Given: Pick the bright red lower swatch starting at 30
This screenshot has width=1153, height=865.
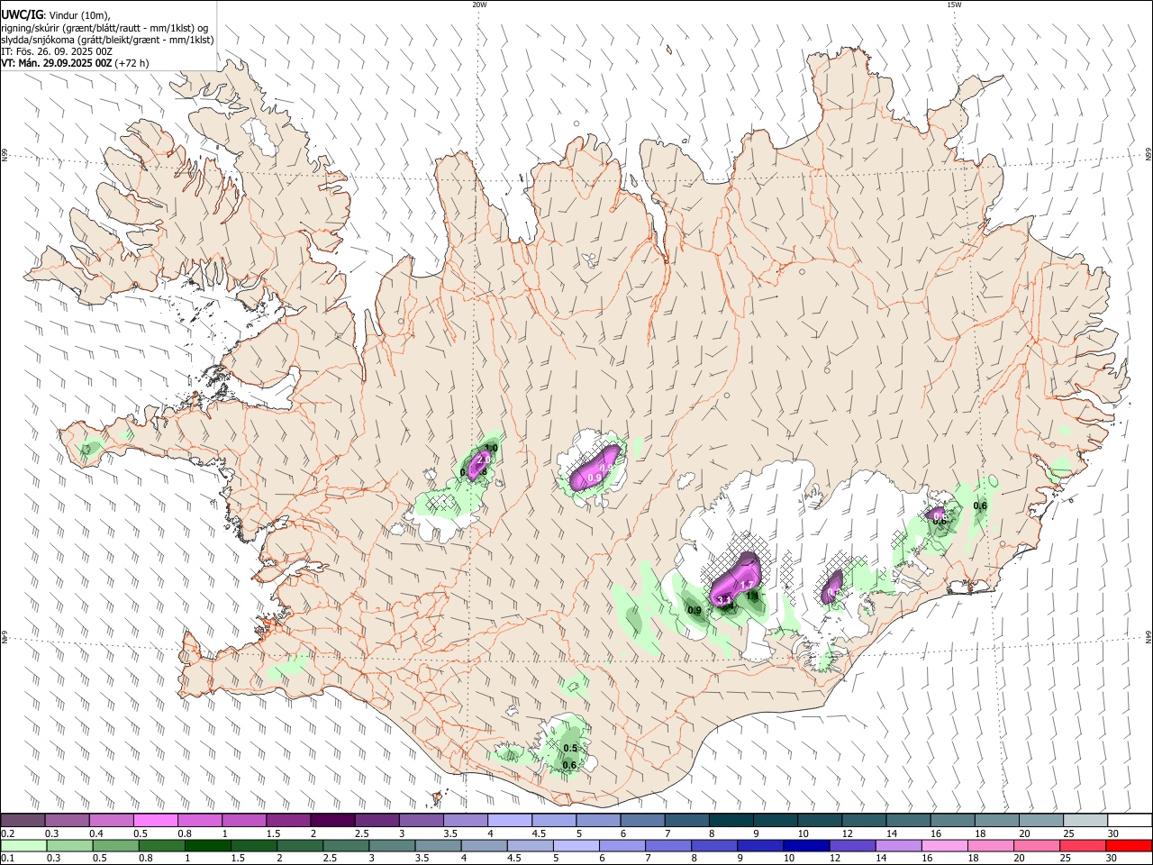Looking at the screenshot, I should point(1129,845).
